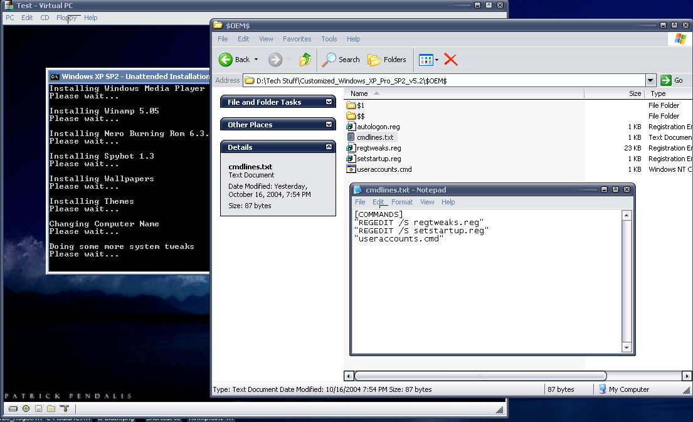Image resolution: width=693 pixels, height=422 pixels.
Task: Open the Notepad Format menu
Action: 402,202
